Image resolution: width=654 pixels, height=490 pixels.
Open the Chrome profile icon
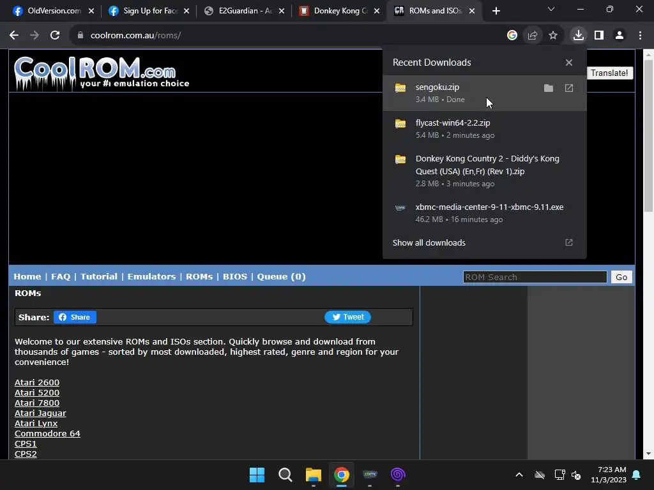pos(620,36)
